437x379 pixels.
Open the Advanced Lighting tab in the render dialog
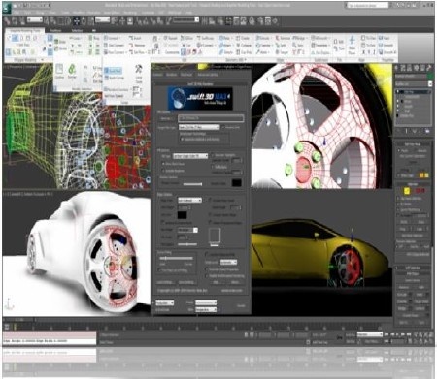click(x=208, y=75)
